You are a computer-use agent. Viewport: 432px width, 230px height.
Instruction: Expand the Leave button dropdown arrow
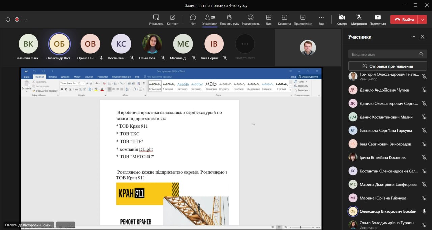422,20
